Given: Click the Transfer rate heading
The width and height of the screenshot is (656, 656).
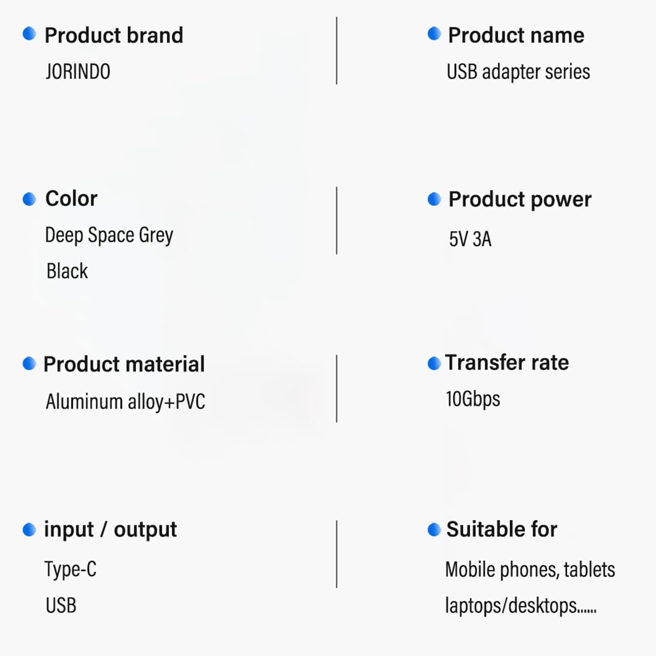Looking at the screenshot, I should [507, 363].
